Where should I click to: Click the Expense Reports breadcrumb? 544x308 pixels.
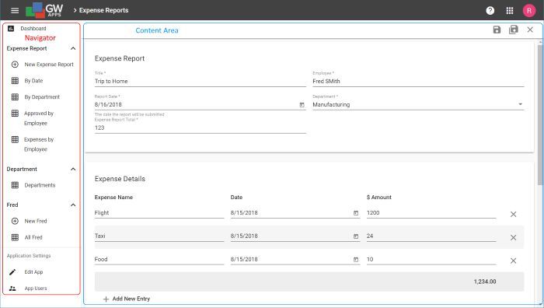point(103,10)
